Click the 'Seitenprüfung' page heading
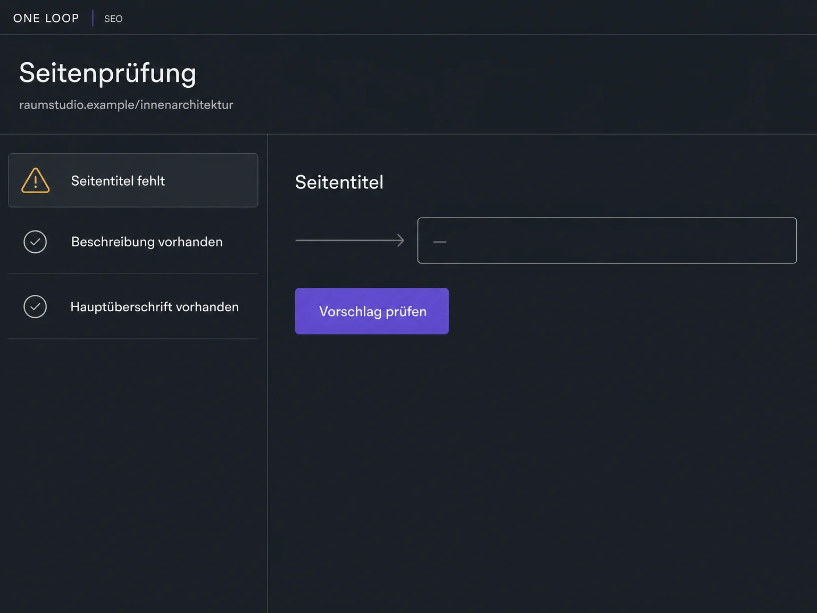Screen dimensions: 817x613 coord(108,73)
